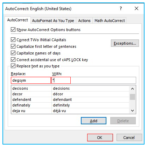
Task: Switch to AutoFormat As You Type tab
Action: 53,21
